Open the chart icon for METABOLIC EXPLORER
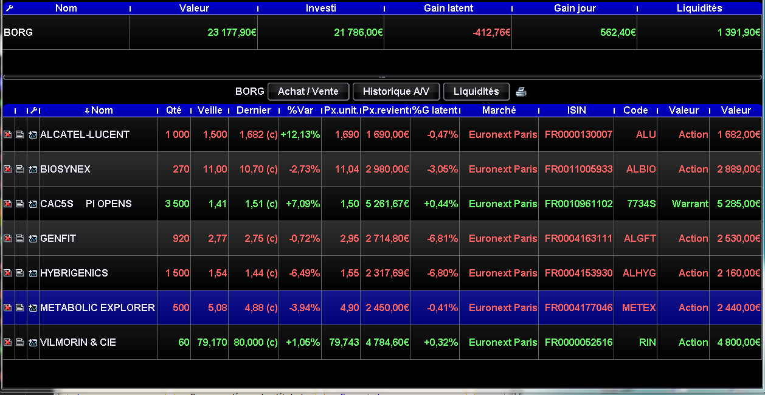765x395 pixels. pos(33,307)
